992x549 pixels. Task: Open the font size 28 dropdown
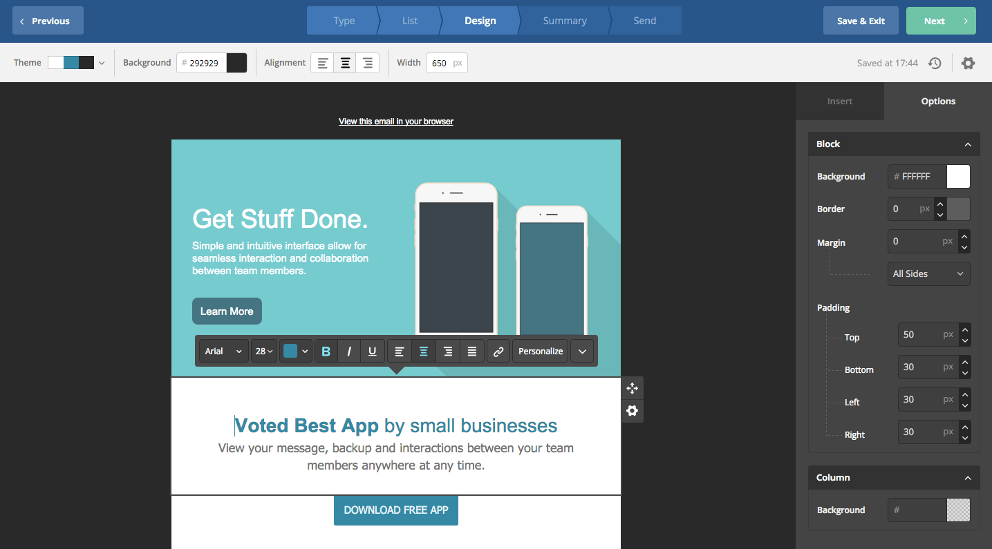point(263,351)
